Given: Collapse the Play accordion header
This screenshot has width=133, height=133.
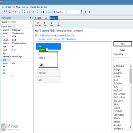Looking at the screenshot, I should (x=48, y=46).
